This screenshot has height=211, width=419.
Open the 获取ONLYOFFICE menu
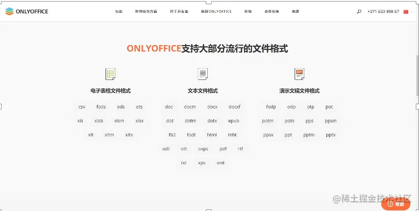click(216, 11)
